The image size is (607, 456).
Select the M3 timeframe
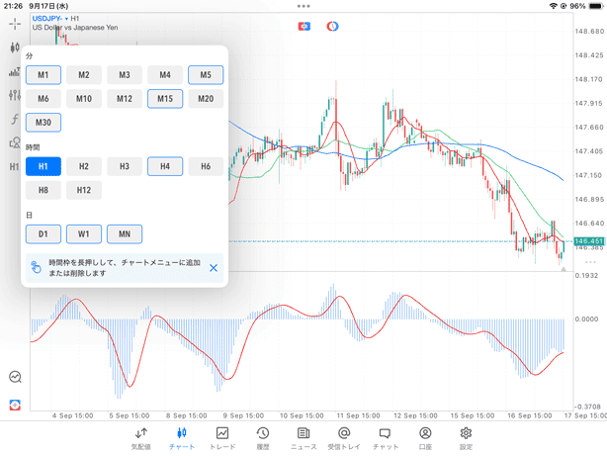click(x=125, y=75)
